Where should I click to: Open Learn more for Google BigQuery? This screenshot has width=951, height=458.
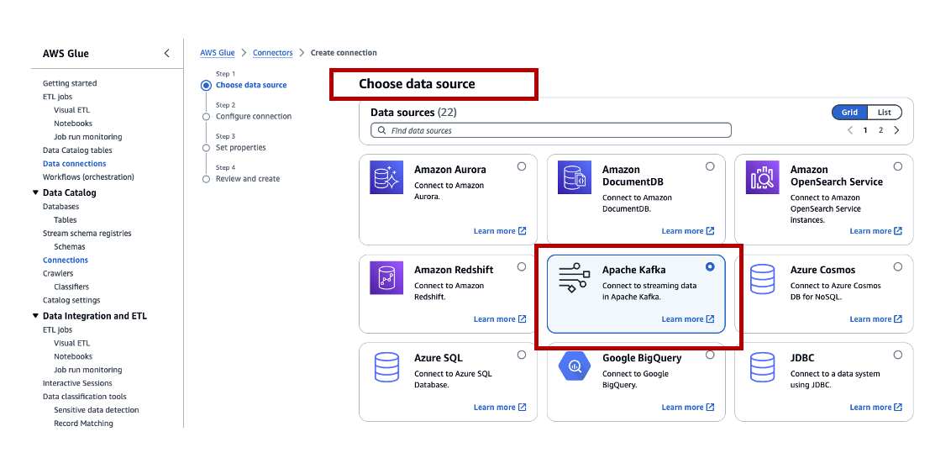point(688,407)
